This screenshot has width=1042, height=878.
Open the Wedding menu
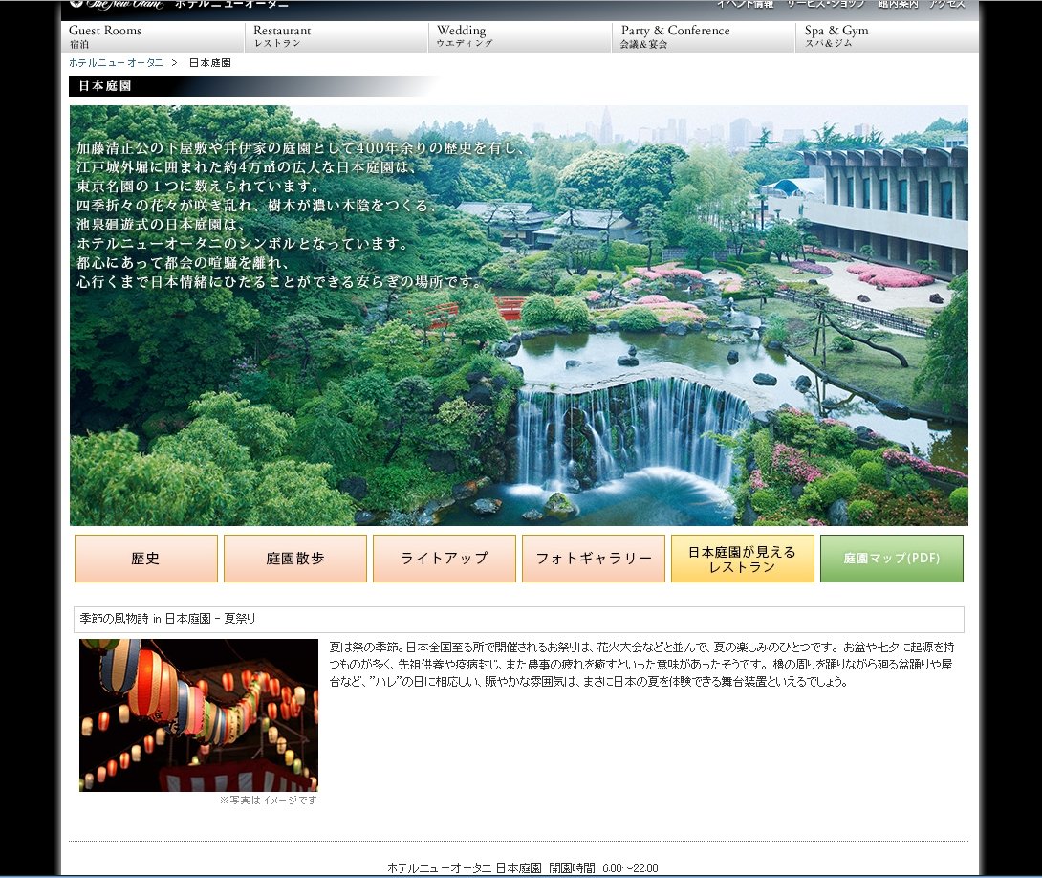(x=520, y=36)
